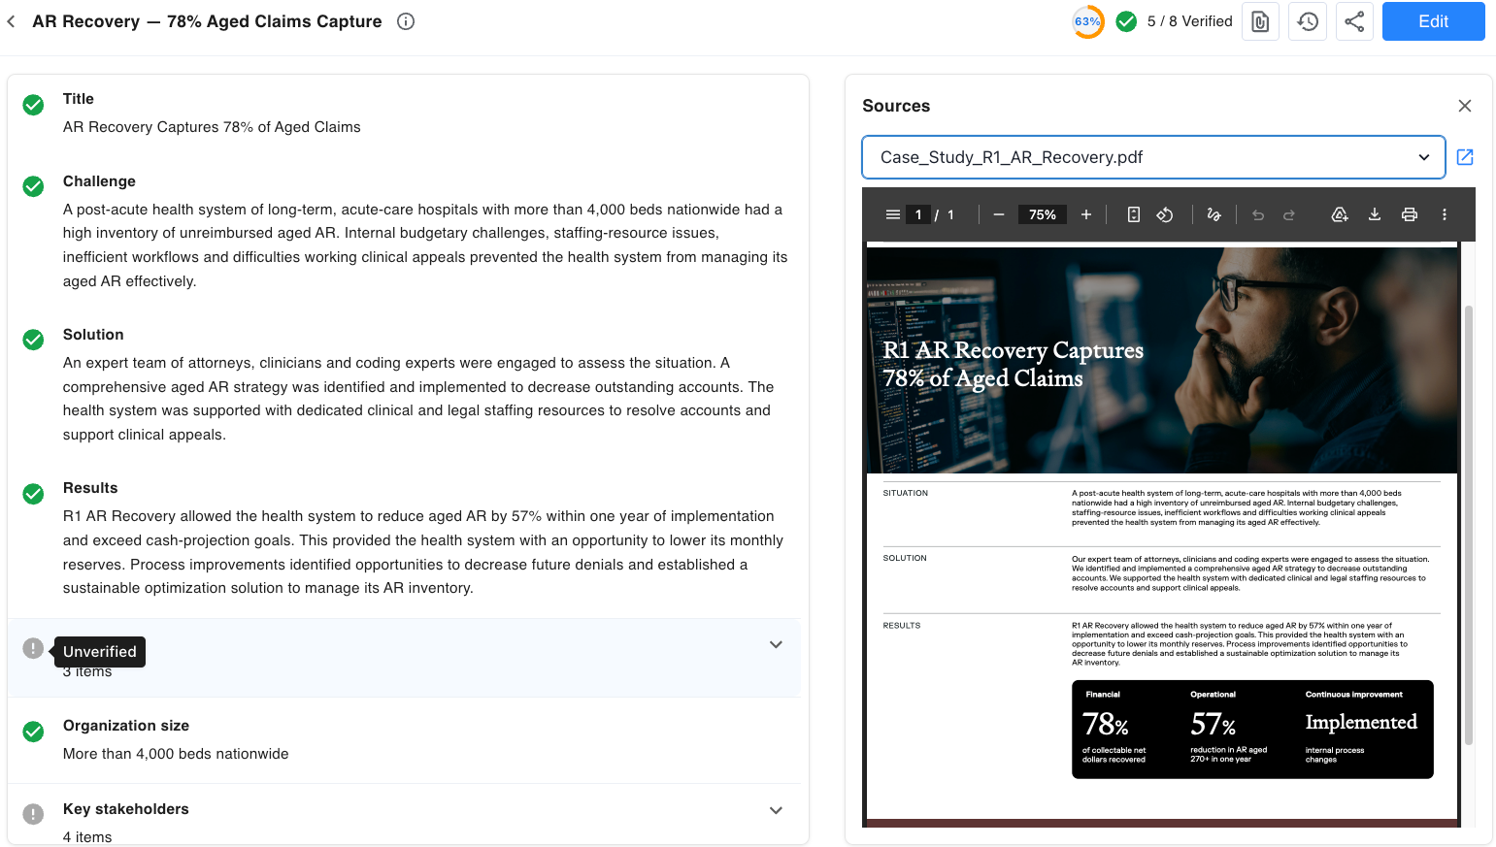Rotate the PDF page

[1165, 214]
